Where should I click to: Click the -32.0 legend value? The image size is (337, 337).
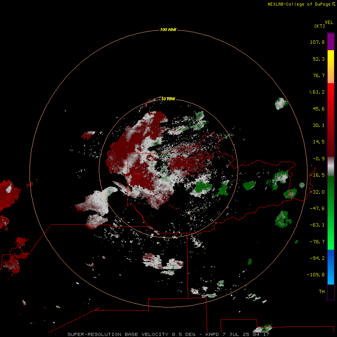(x=317, y=192)
